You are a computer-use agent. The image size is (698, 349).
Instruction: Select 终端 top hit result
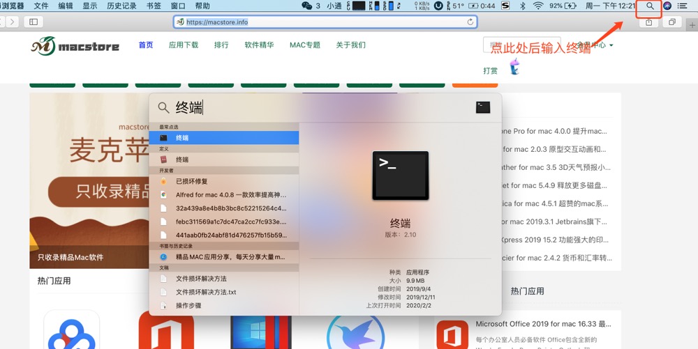pyautogui.click(x=224, y=138)
